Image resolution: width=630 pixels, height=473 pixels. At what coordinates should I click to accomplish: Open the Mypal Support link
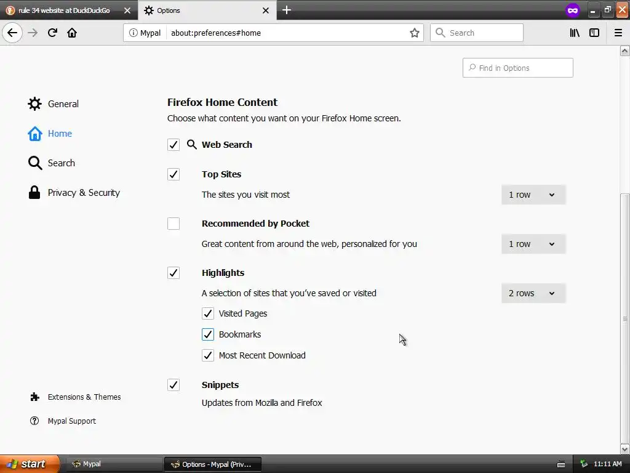[x=71, y=421]
